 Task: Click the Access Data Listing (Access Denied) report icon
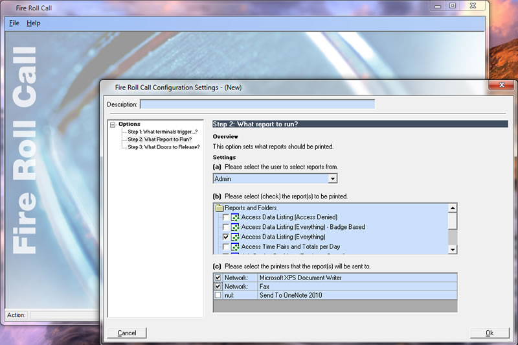(235, 217)
